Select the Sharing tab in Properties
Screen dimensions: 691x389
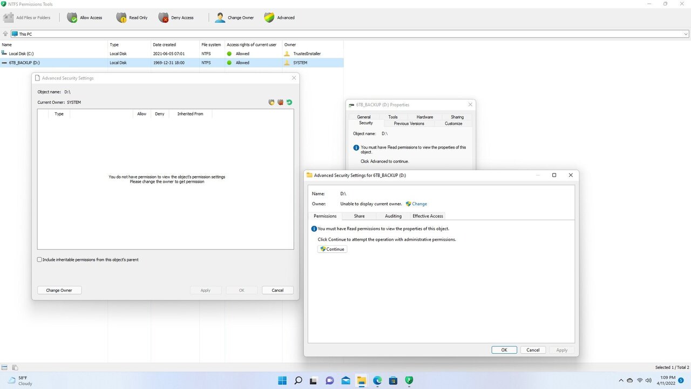click(457, 117)
